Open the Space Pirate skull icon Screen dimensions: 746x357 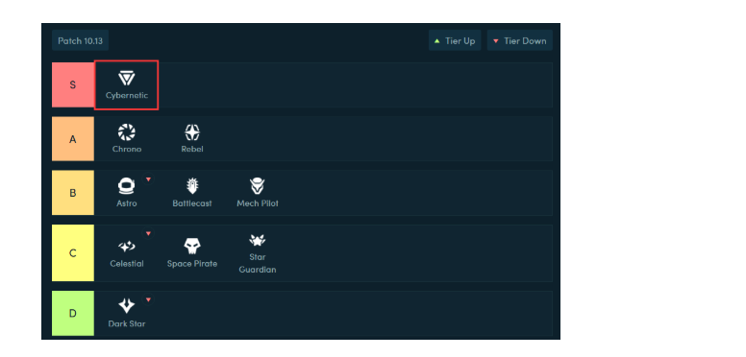(x=192, y=247)
